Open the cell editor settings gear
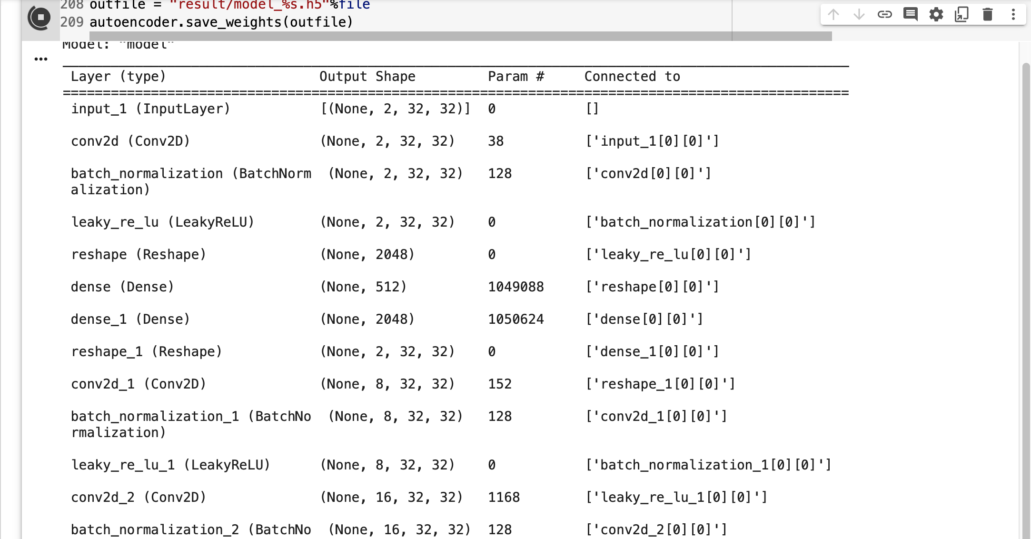The height and width of the screenshot is (539, 1031). point(936,15)
